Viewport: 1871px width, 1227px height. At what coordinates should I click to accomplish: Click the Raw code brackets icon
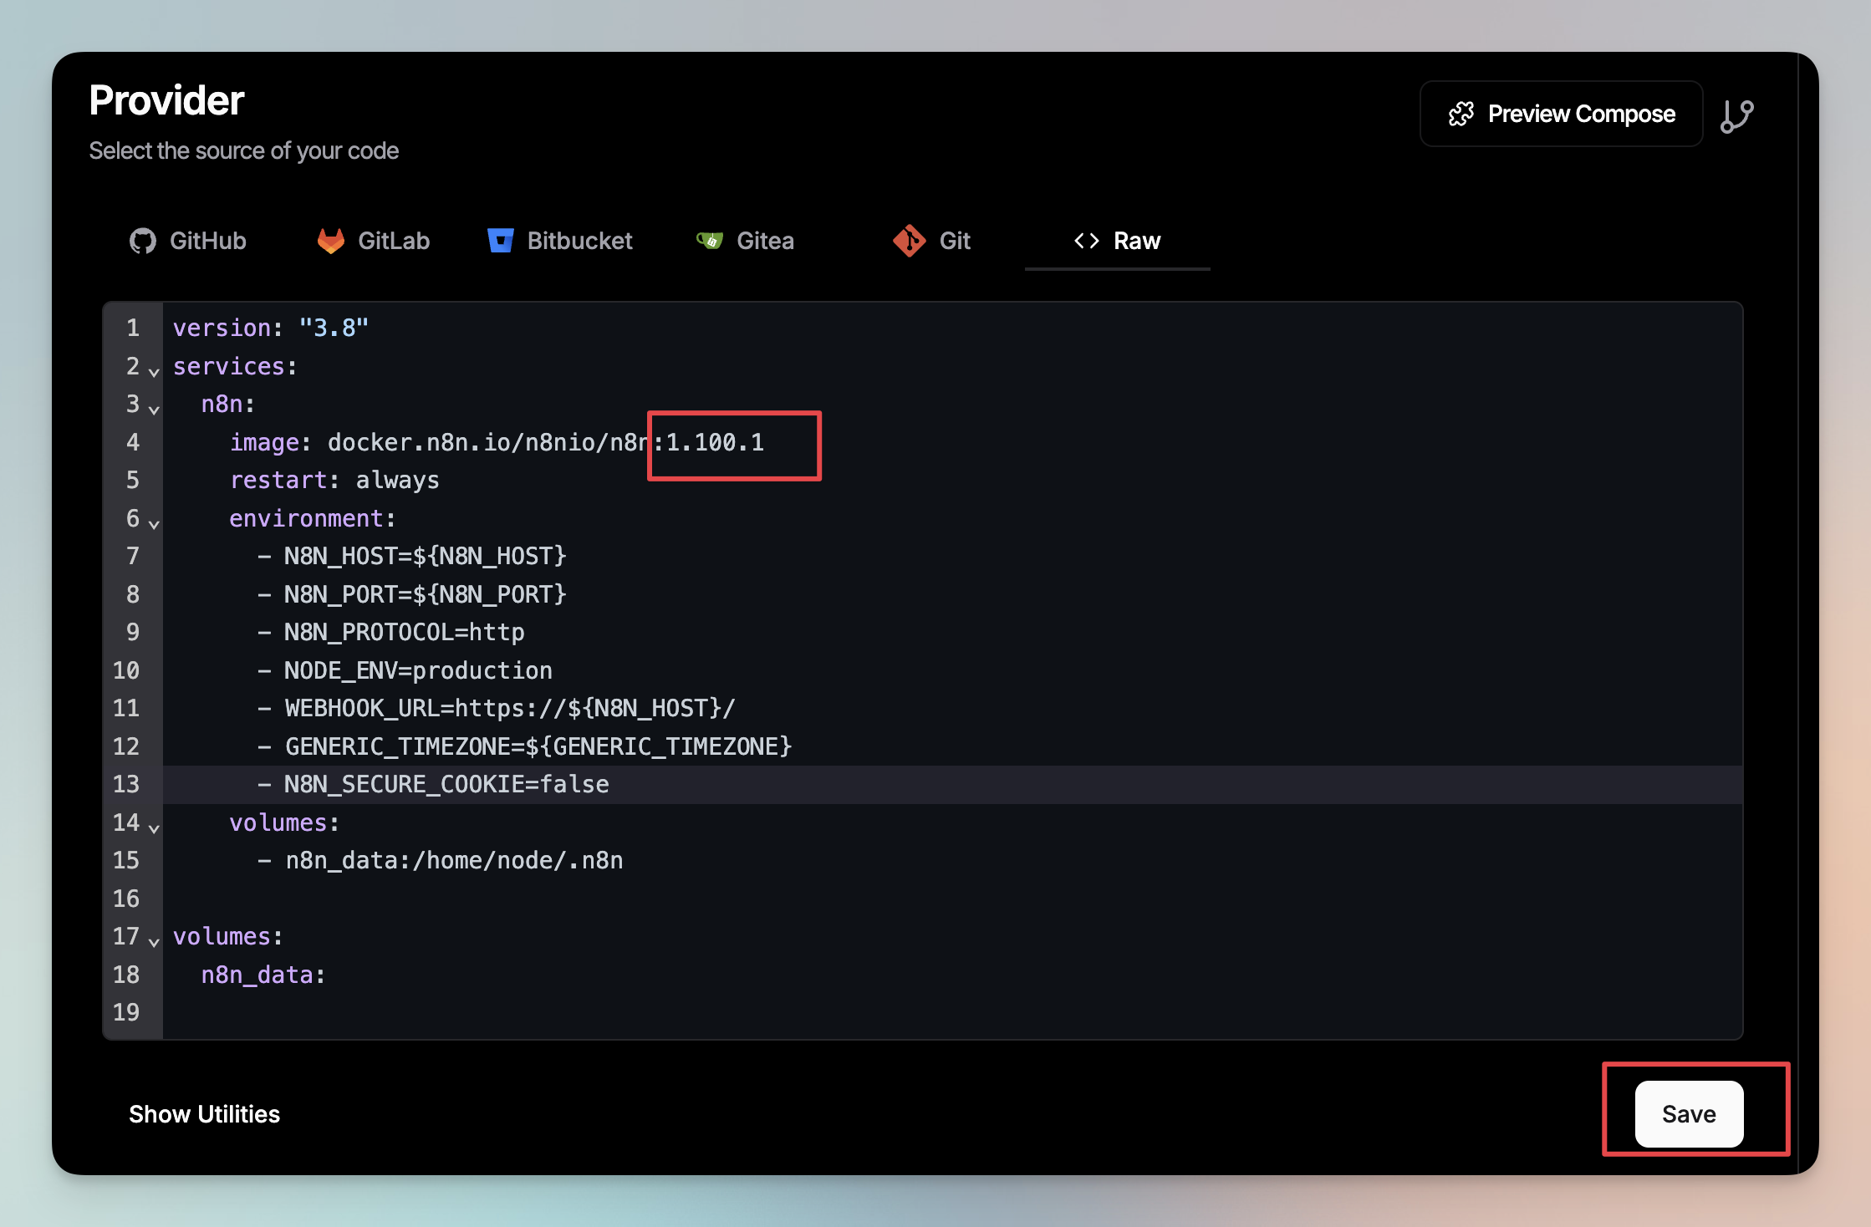[1086, 241]
